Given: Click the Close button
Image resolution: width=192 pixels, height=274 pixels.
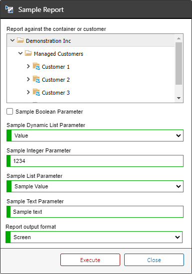Looking at the screenshot, I should [x=154, y=260].
